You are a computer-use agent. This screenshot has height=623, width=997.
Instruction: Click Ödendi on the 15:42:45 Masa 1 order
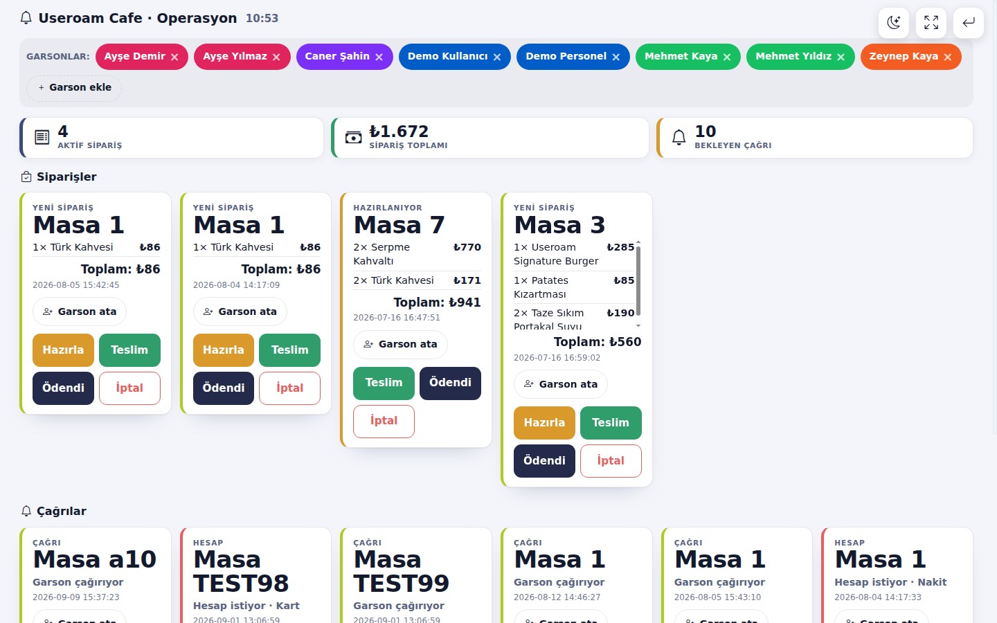[63, 388]
